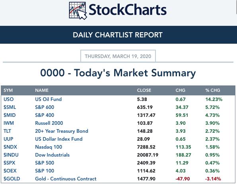Image resolution: width=237 pixels, height=184 pixels.
Task: Select the $INDU symbol link
Action: click(x=11, y=155)
